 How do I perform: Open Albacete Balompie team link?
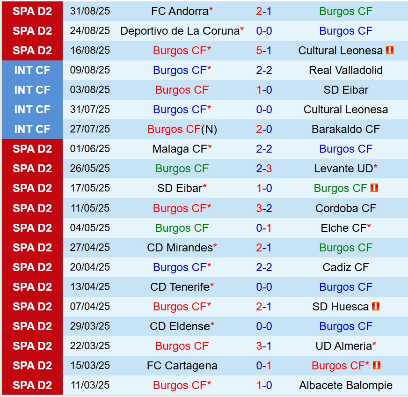(x=346, y=385)
